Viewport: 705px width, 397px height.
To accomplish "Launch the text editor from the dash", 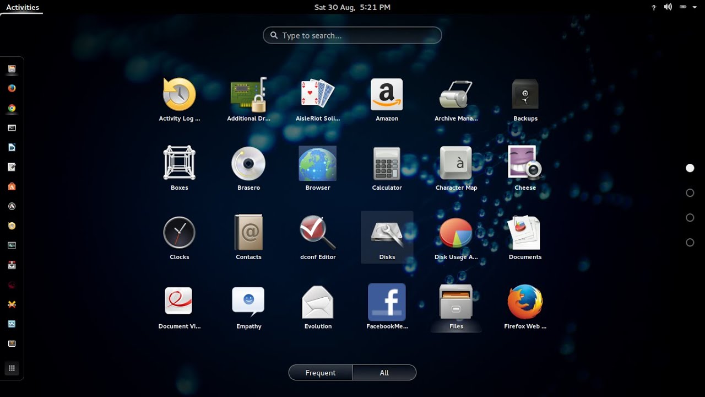I will coord(12,167).
